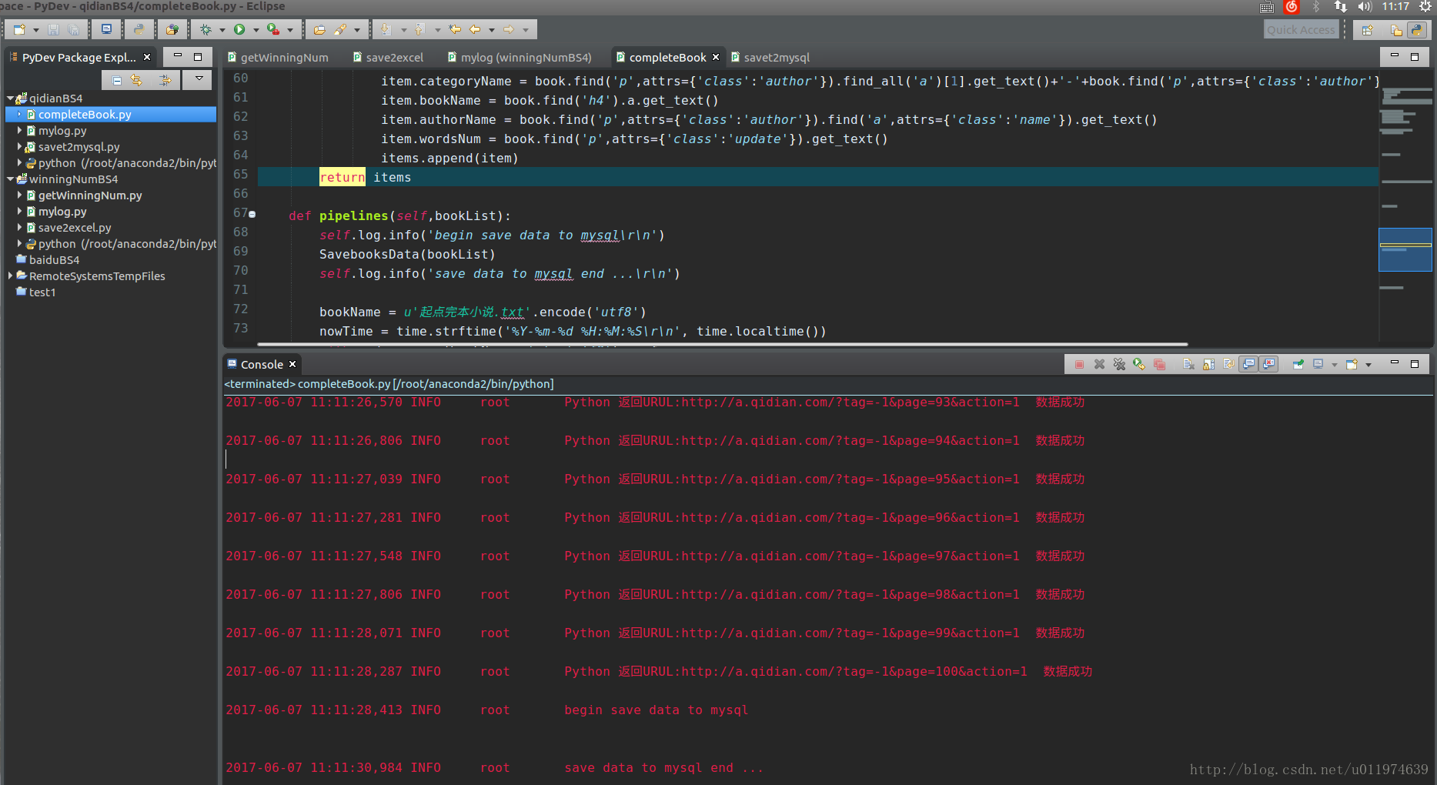Click the system volume icon
The height and width of the screenshot is (785, 1437).
click(1365, 7)
